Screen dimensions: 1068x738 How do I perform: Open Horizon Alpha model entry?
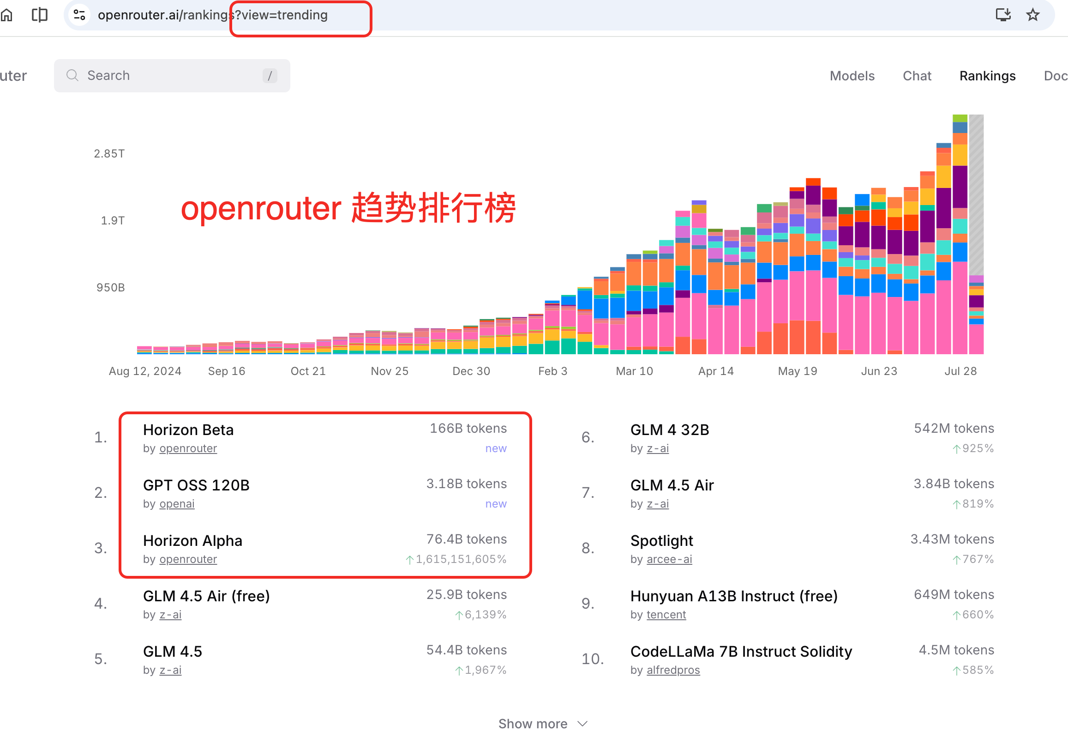click(192, 540)
